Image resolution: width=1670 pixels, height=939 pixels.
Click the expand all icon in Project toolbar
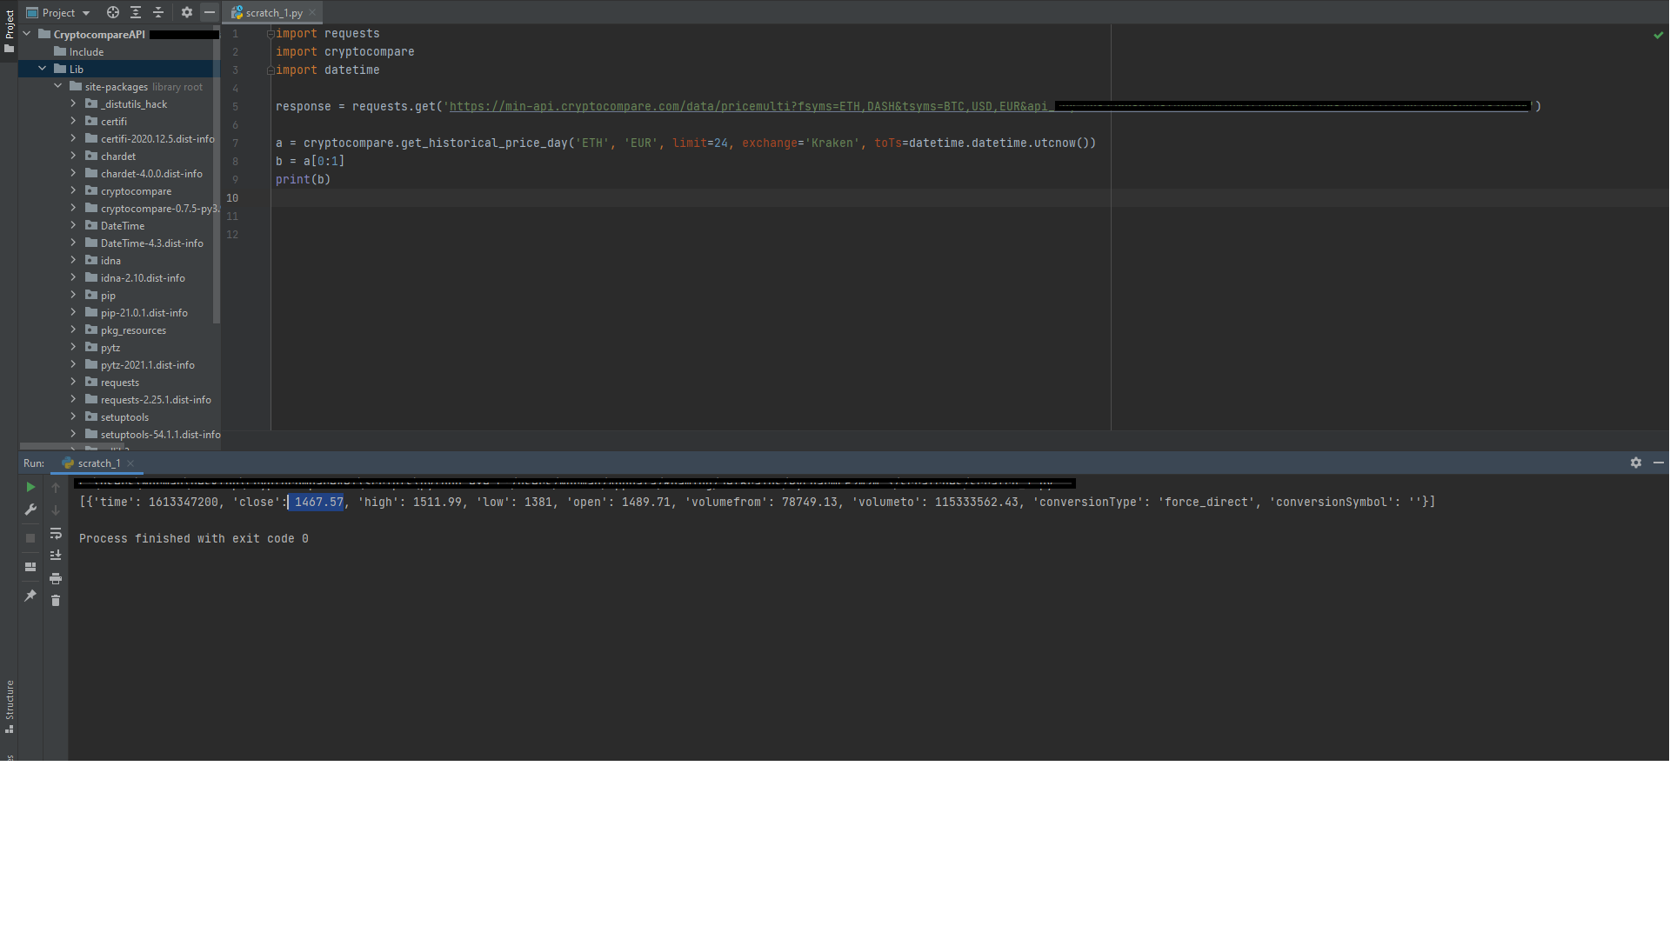(x=136, y=12)
